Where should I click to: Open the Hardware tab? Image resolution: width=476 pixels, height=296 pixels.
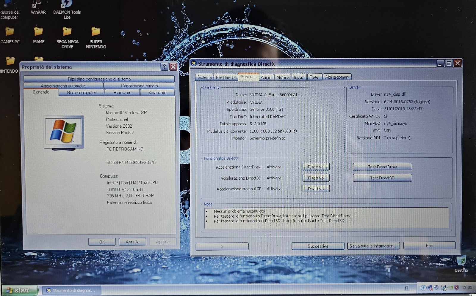[x=122, y=93]
